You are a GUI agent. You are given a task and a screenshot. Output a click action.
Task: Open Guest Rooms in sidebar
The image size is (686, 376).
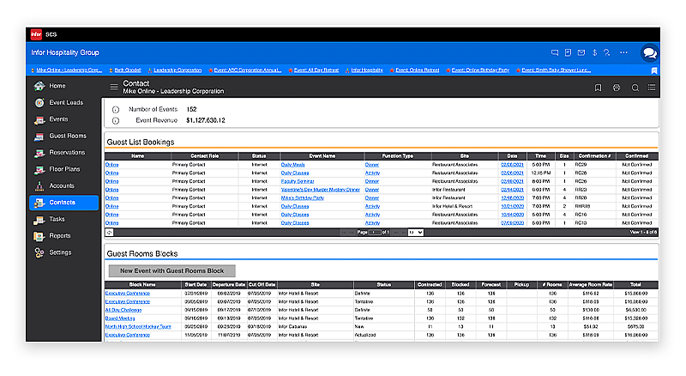63,136
